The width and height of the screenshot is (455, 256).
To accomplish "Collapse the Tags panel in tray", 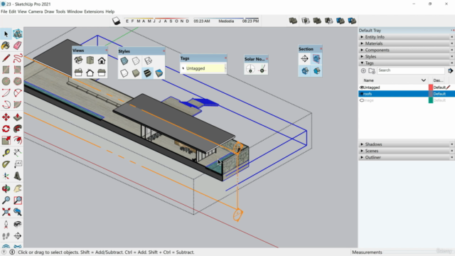I will pyautogui.click(x=362, y=63).
